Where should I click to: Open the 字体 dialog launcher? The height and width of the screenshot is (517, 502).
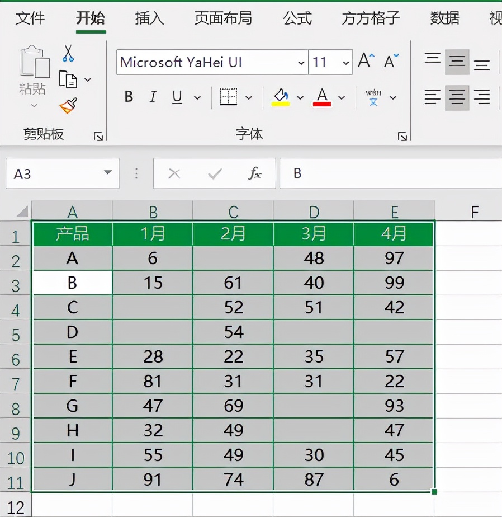point(402,135)
